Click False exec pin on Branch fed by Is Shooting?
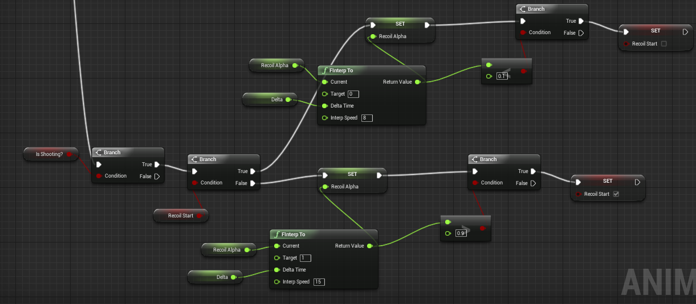 point(158,176)
